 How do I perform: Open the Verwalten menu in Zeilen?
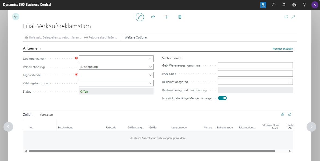(46, 115)
